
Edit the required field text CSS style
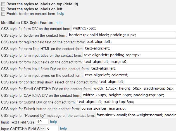[131, 42]
